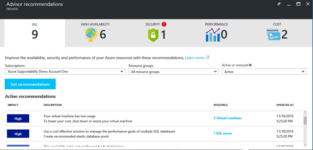Open the 2 Virtual machines resource link

[228, 118]
